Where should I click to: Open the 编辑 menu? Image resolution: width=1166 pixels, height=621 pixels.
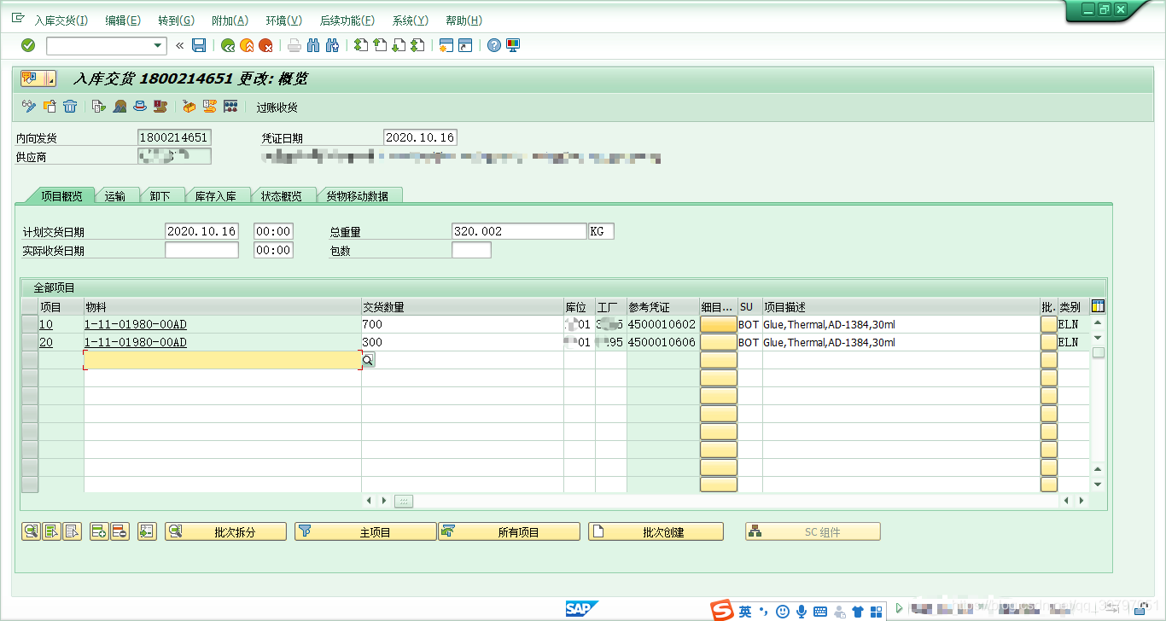pyautogui.click(x=123, y=20)
